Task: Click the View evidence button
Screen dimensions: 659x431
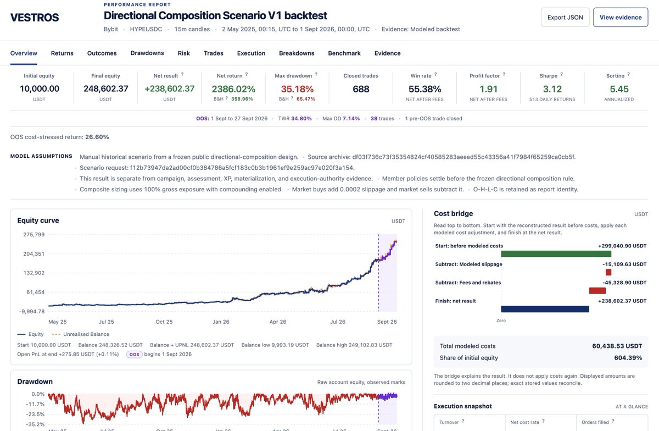Action: point(621,17)
